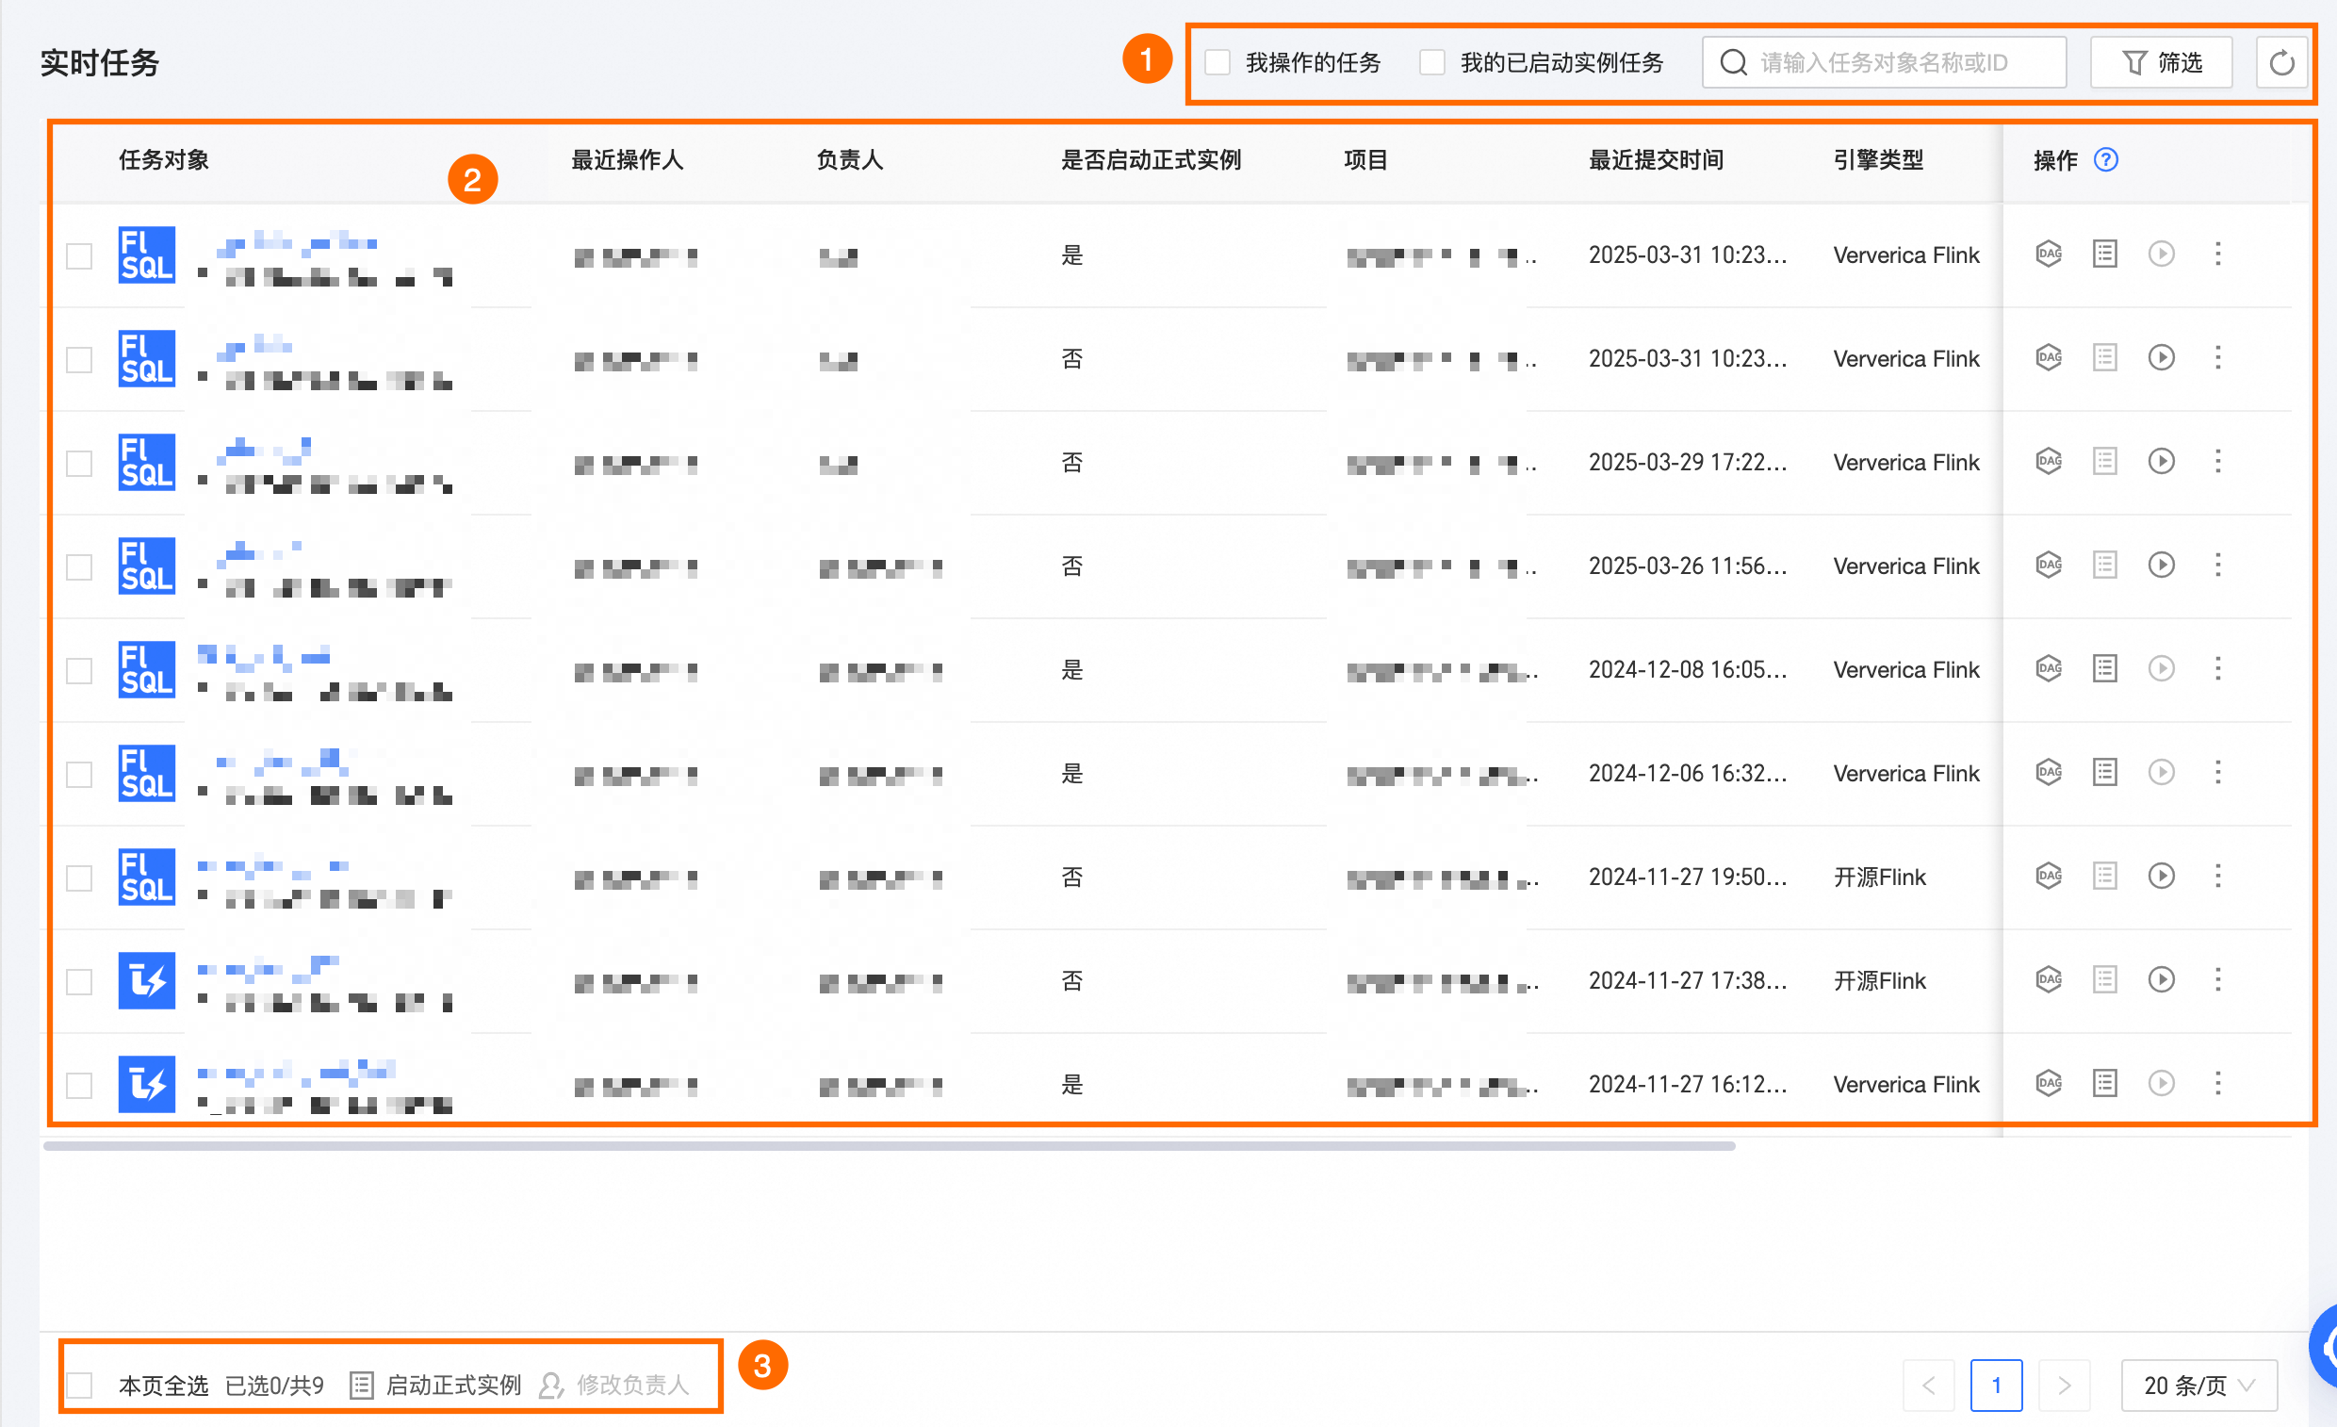Expand the 20 条/页 page size dropdown
Viewport: 2337px width, 1427px height.
pos(2198,1386)
